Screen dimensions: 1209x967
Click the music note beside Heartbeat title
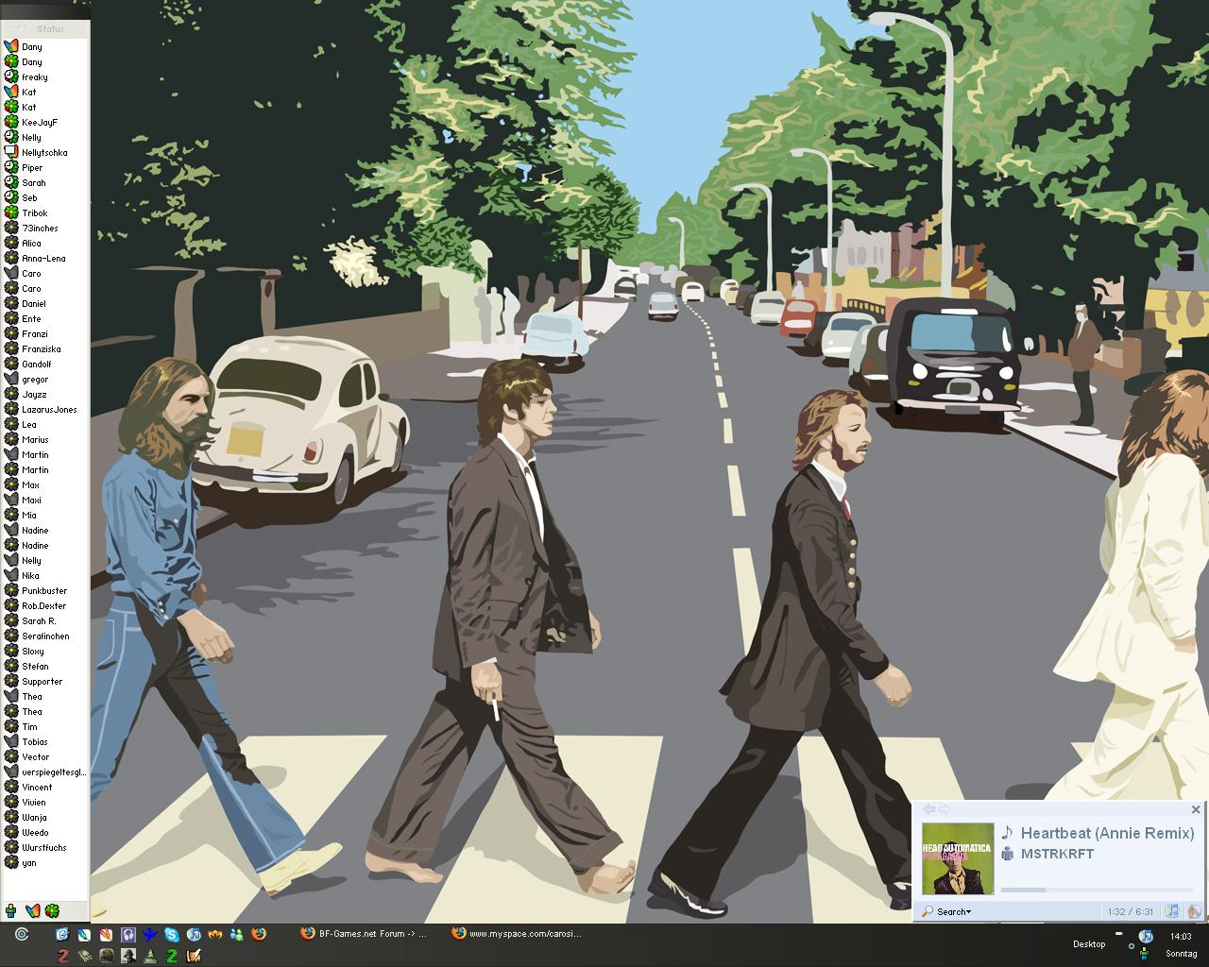pos(1007,832)
